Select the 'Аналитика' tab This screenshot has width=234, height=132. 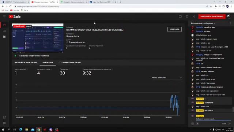pos(48,62)
